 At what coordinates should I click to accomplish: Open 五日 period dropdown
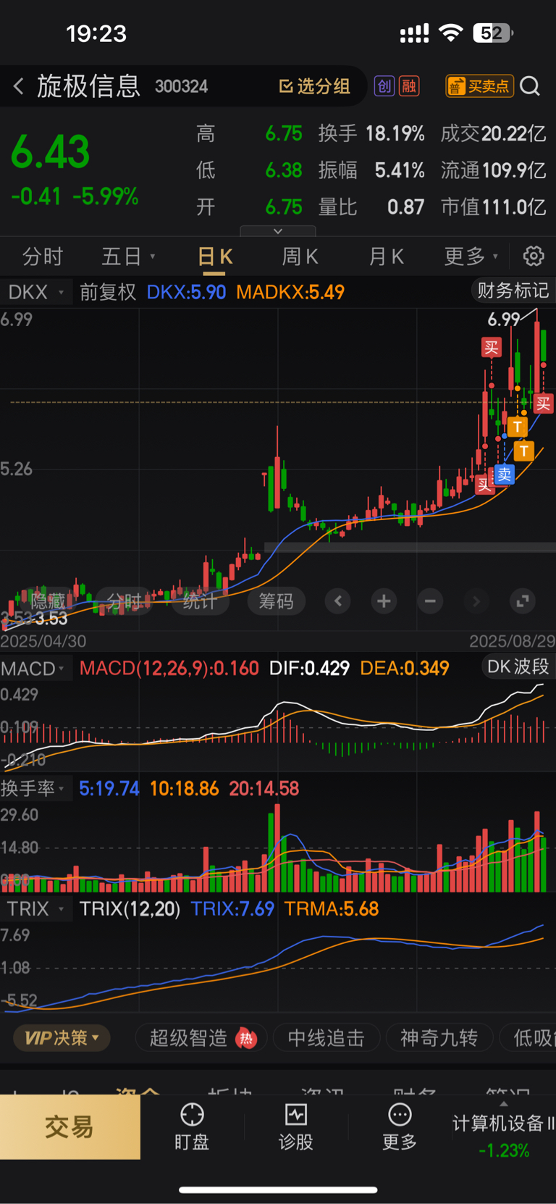pos(129,256)
